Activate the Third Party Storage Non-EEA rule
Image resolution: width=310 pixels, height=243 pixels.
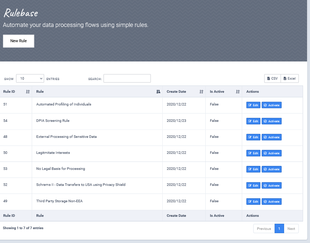(271, 202)
